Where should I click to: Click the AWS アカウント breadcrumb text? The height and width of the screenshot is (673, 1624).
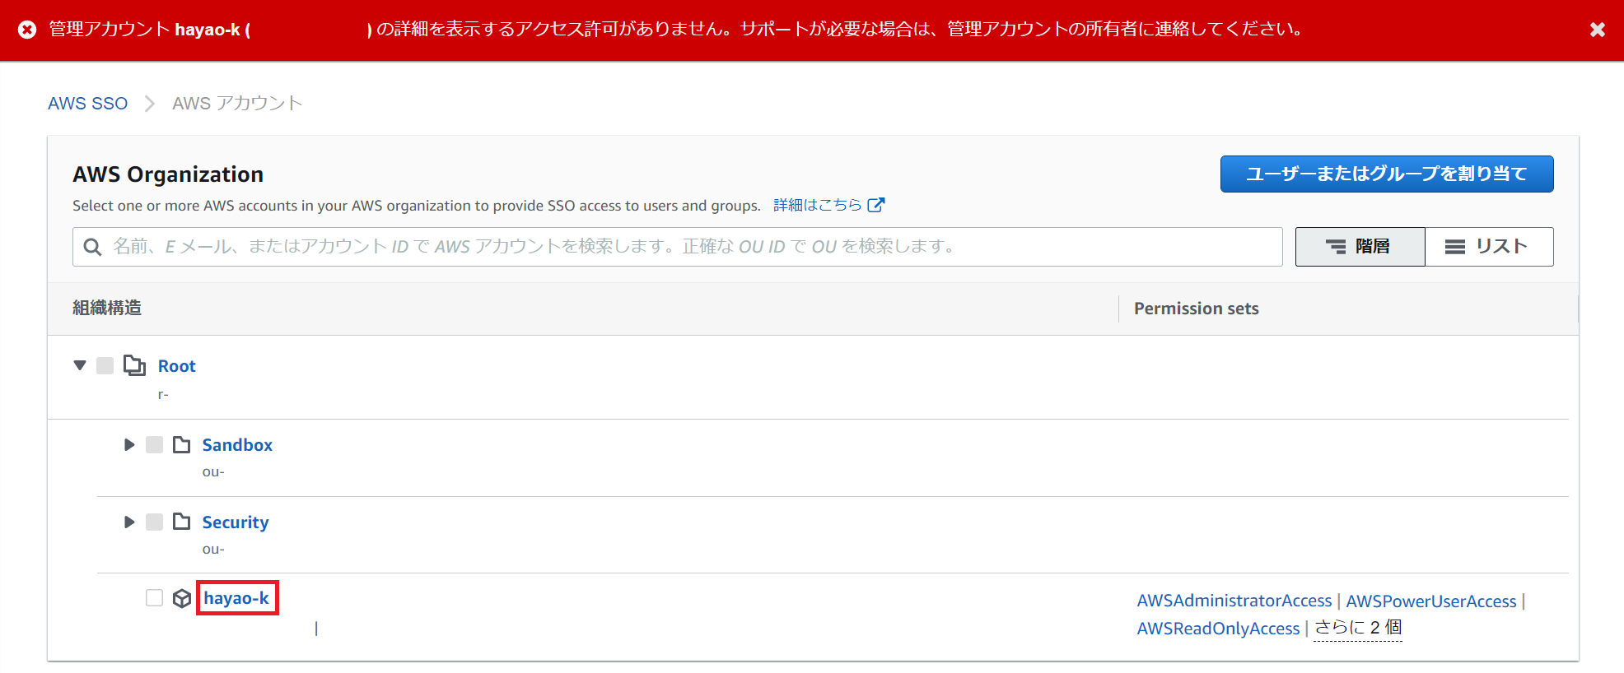[237, 104]
